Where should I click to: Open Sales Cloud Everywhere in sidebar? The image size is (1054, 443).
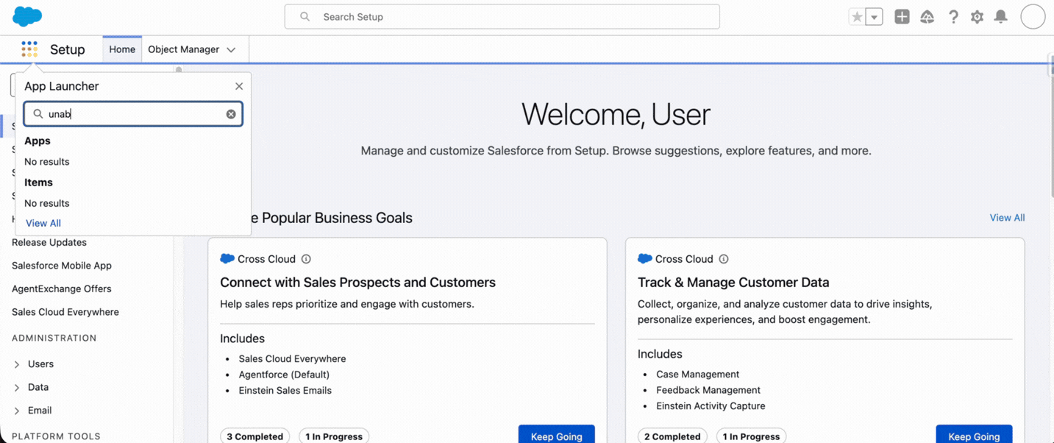tap(65, 312)
